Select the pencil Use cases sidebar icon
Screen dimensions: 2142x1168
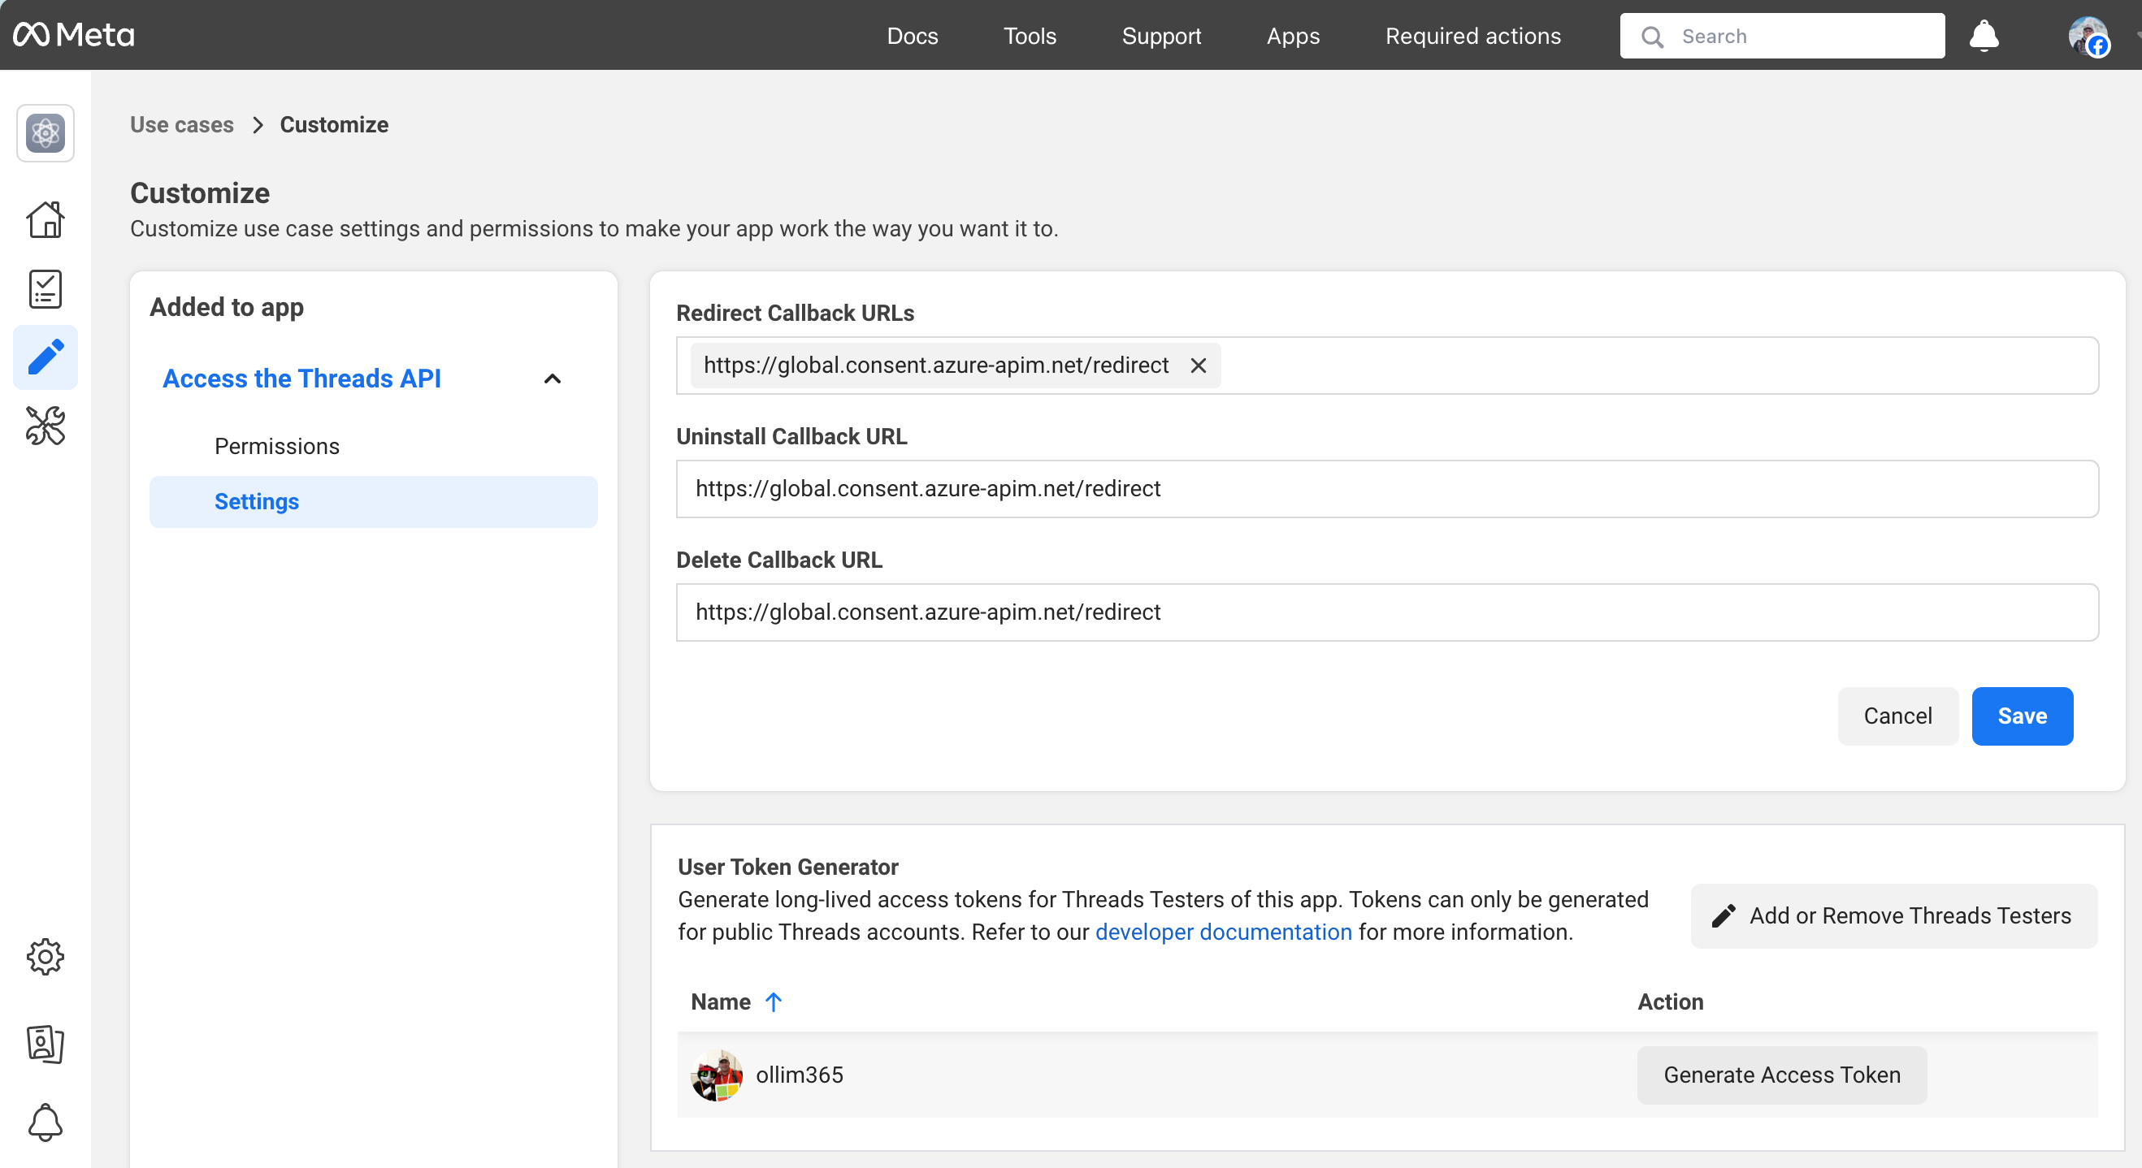[45, 357]
